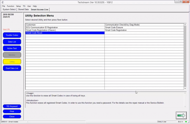Image resolution: width=190 pixels, height=124 pixels.
Task: Open the Function menu
Action: [x=10, y=6]
